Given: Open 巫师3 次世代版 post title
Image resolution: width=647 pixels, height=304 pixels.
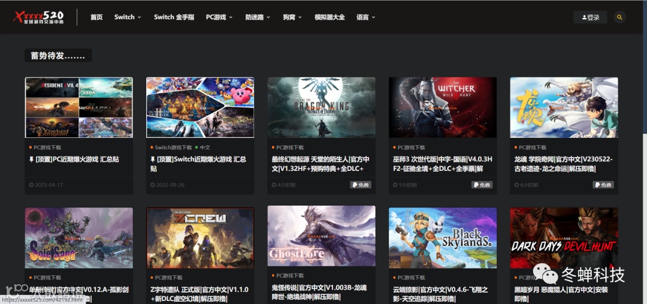Looking at the screenshot, I should tap(442, 164).
